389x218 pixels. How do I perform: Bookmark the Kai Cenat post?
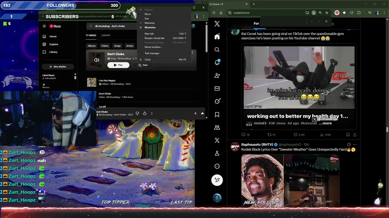pyautogui.click(x=348, y=135)
